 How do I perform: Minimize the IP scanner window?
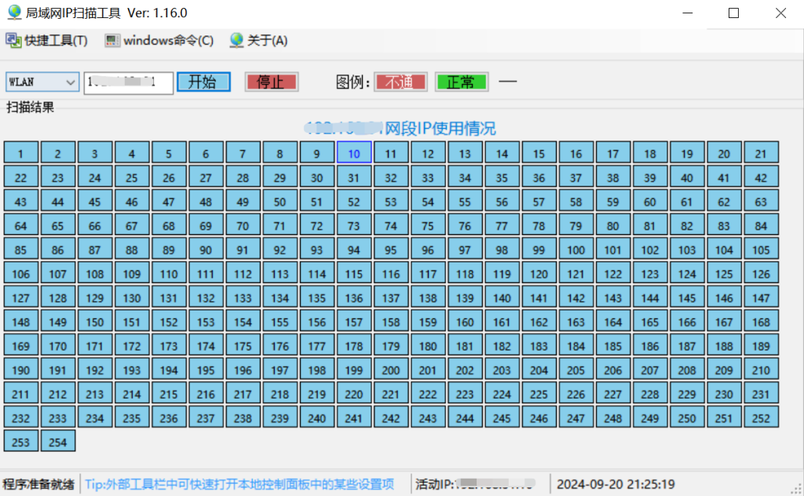coord(688,13)
